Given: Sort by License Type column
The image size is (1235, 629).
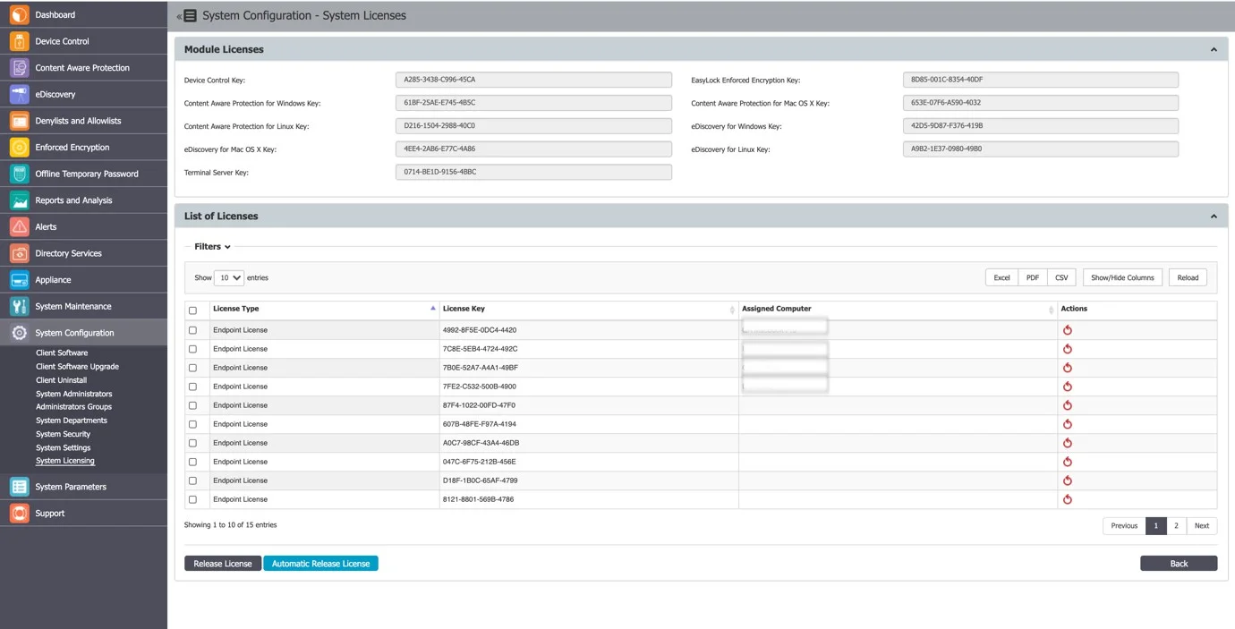Looking at the screenshot, I should [324, 309].
